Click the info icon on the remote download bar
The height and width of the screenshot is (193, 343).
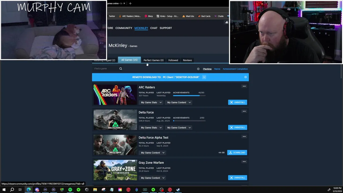pos(245,77)
